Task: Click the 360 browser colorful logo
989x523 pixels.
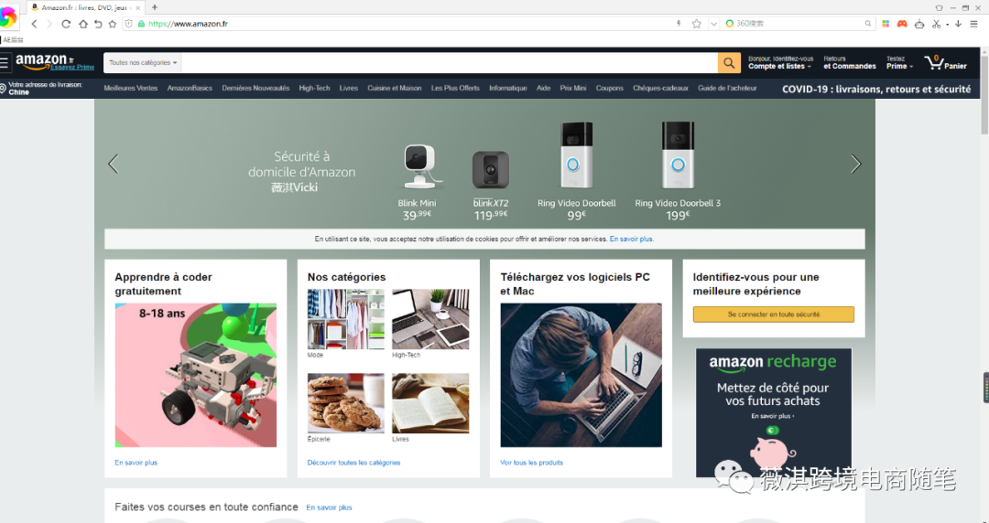Action: 7,16
